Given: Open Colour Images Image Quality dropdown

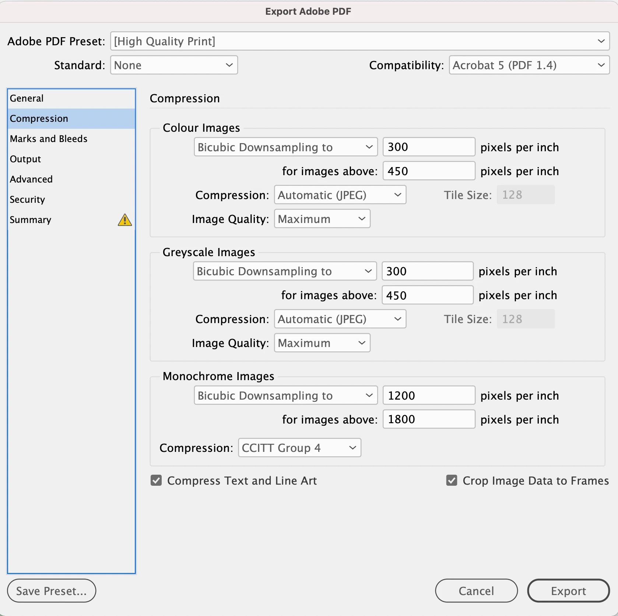Looking at the screenshot, I should click(322, 219).
